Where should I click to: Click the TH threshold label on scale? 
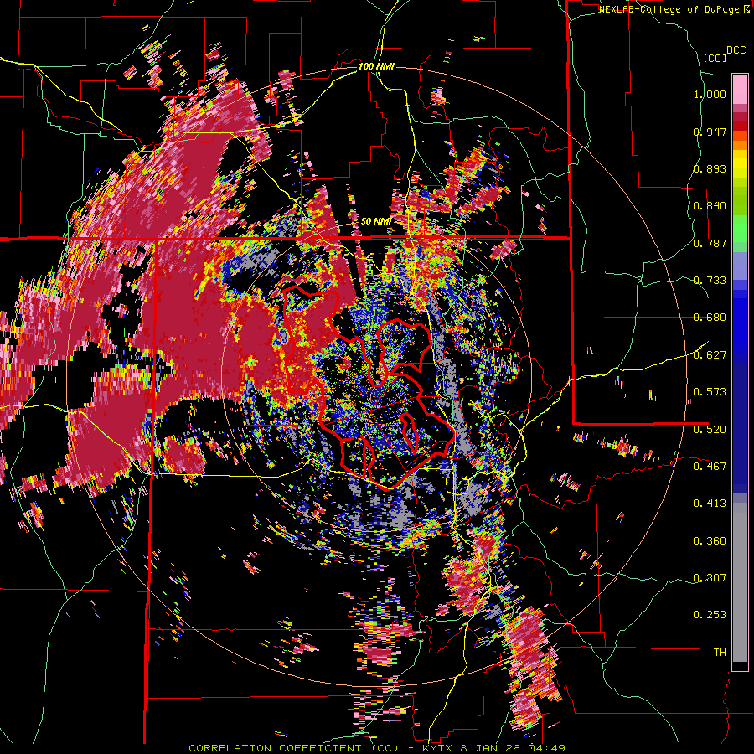point(720,653)
